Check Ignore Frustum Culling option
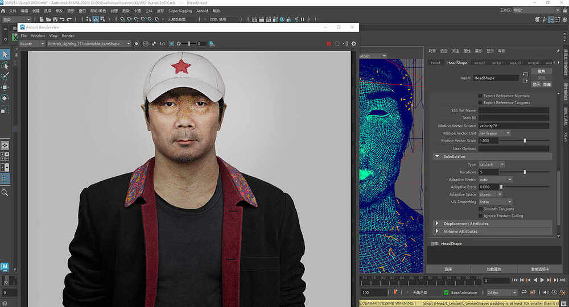569x307 pixels. click(x=480, y=215)
